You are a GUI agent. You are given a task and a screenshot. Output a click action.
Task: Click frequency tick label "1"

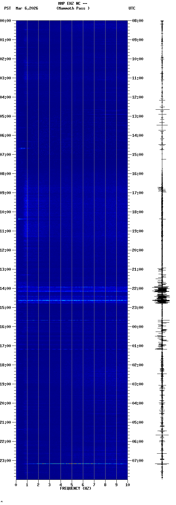[x=27, y=485]
